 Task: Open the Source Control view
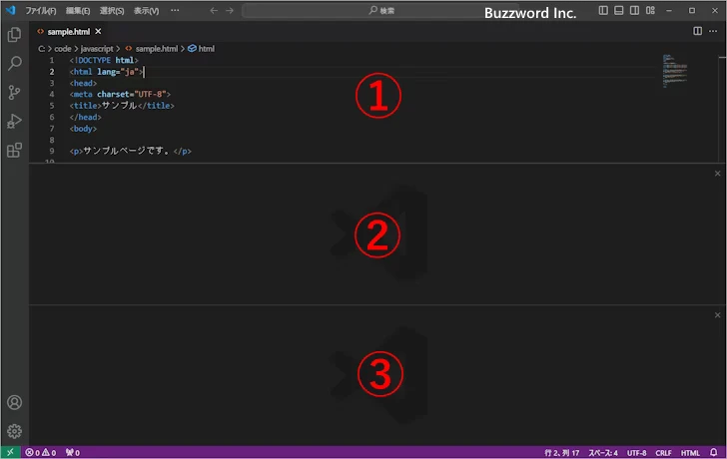(x=14, y=92)
